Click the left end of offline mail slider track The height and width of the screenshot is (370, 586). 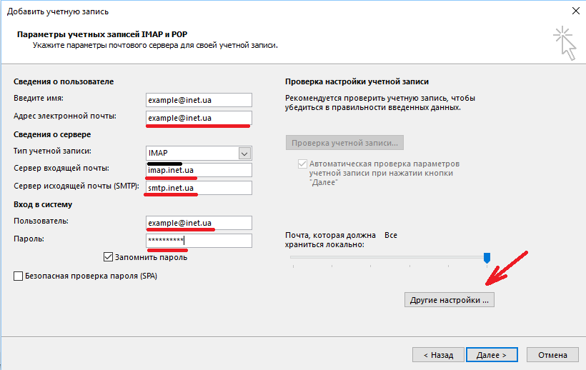click(x=292, y=258)
